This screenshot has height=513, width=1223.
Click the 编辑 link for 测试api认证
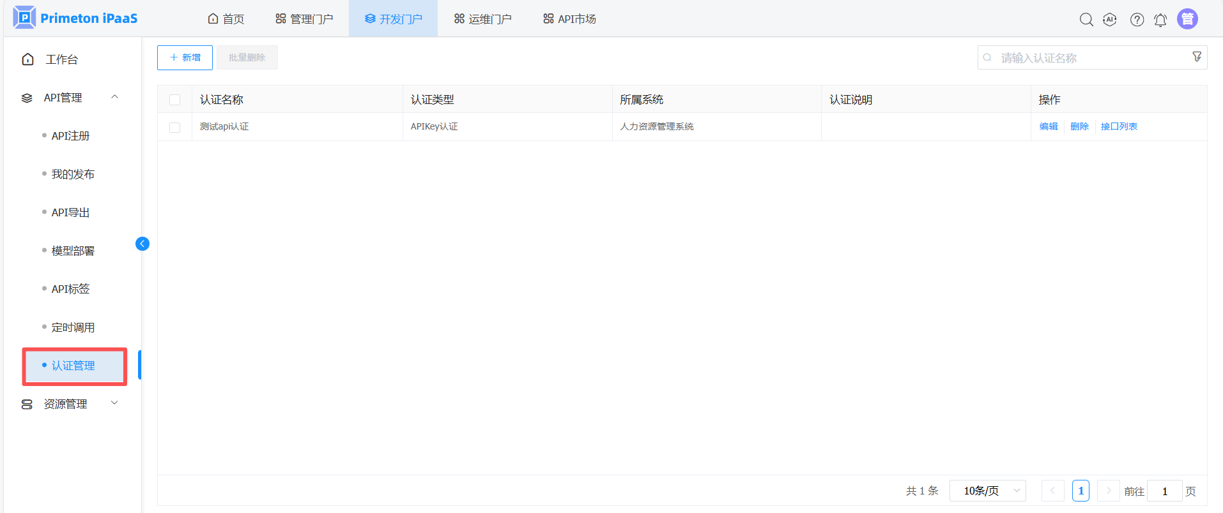[x=1048, y=126]
